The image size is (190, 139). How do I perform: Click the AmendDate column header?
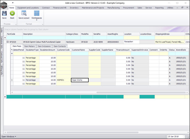coord(182,50)
